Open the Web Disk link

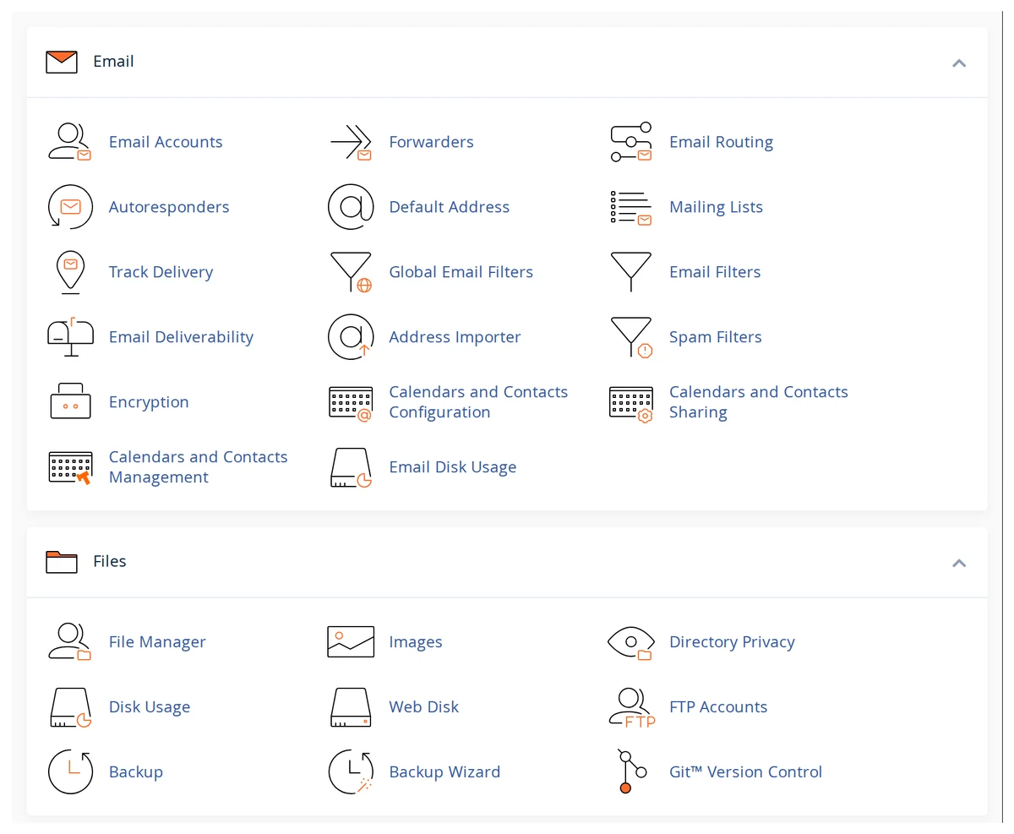point(423,707)
